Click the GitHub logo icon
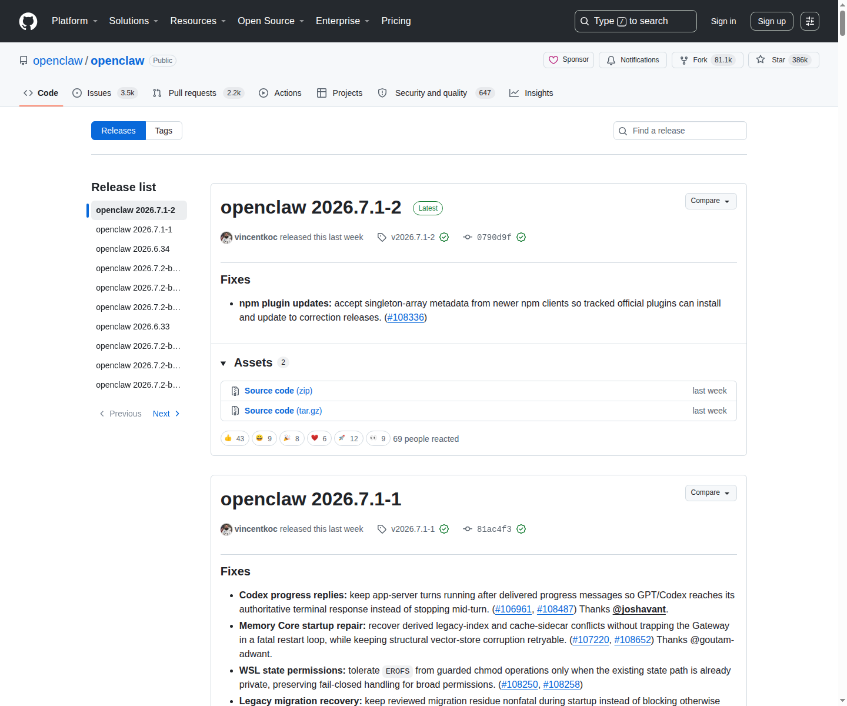Screen dimensions: 847x706 [28, 21]
